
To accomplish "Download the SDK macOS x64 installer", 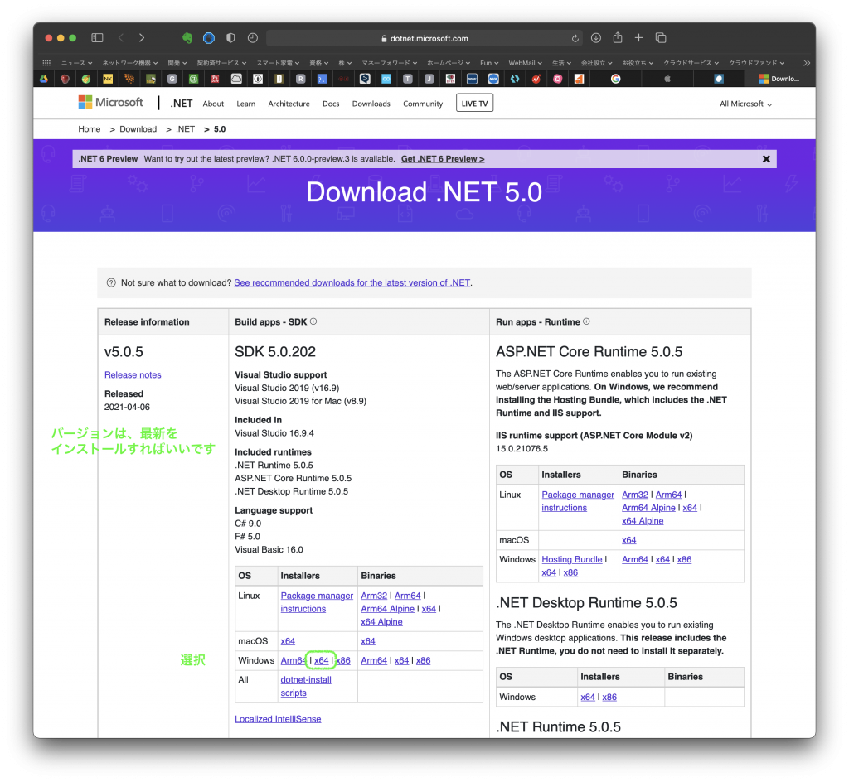I will [288, 641].
